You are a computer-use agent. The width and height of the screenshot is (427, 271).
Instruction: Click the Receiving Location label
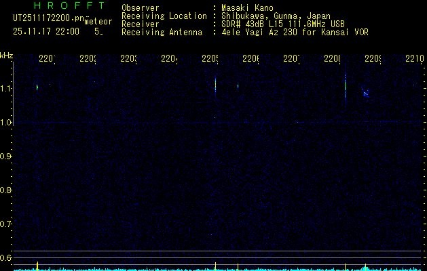[x=164, y=16]
